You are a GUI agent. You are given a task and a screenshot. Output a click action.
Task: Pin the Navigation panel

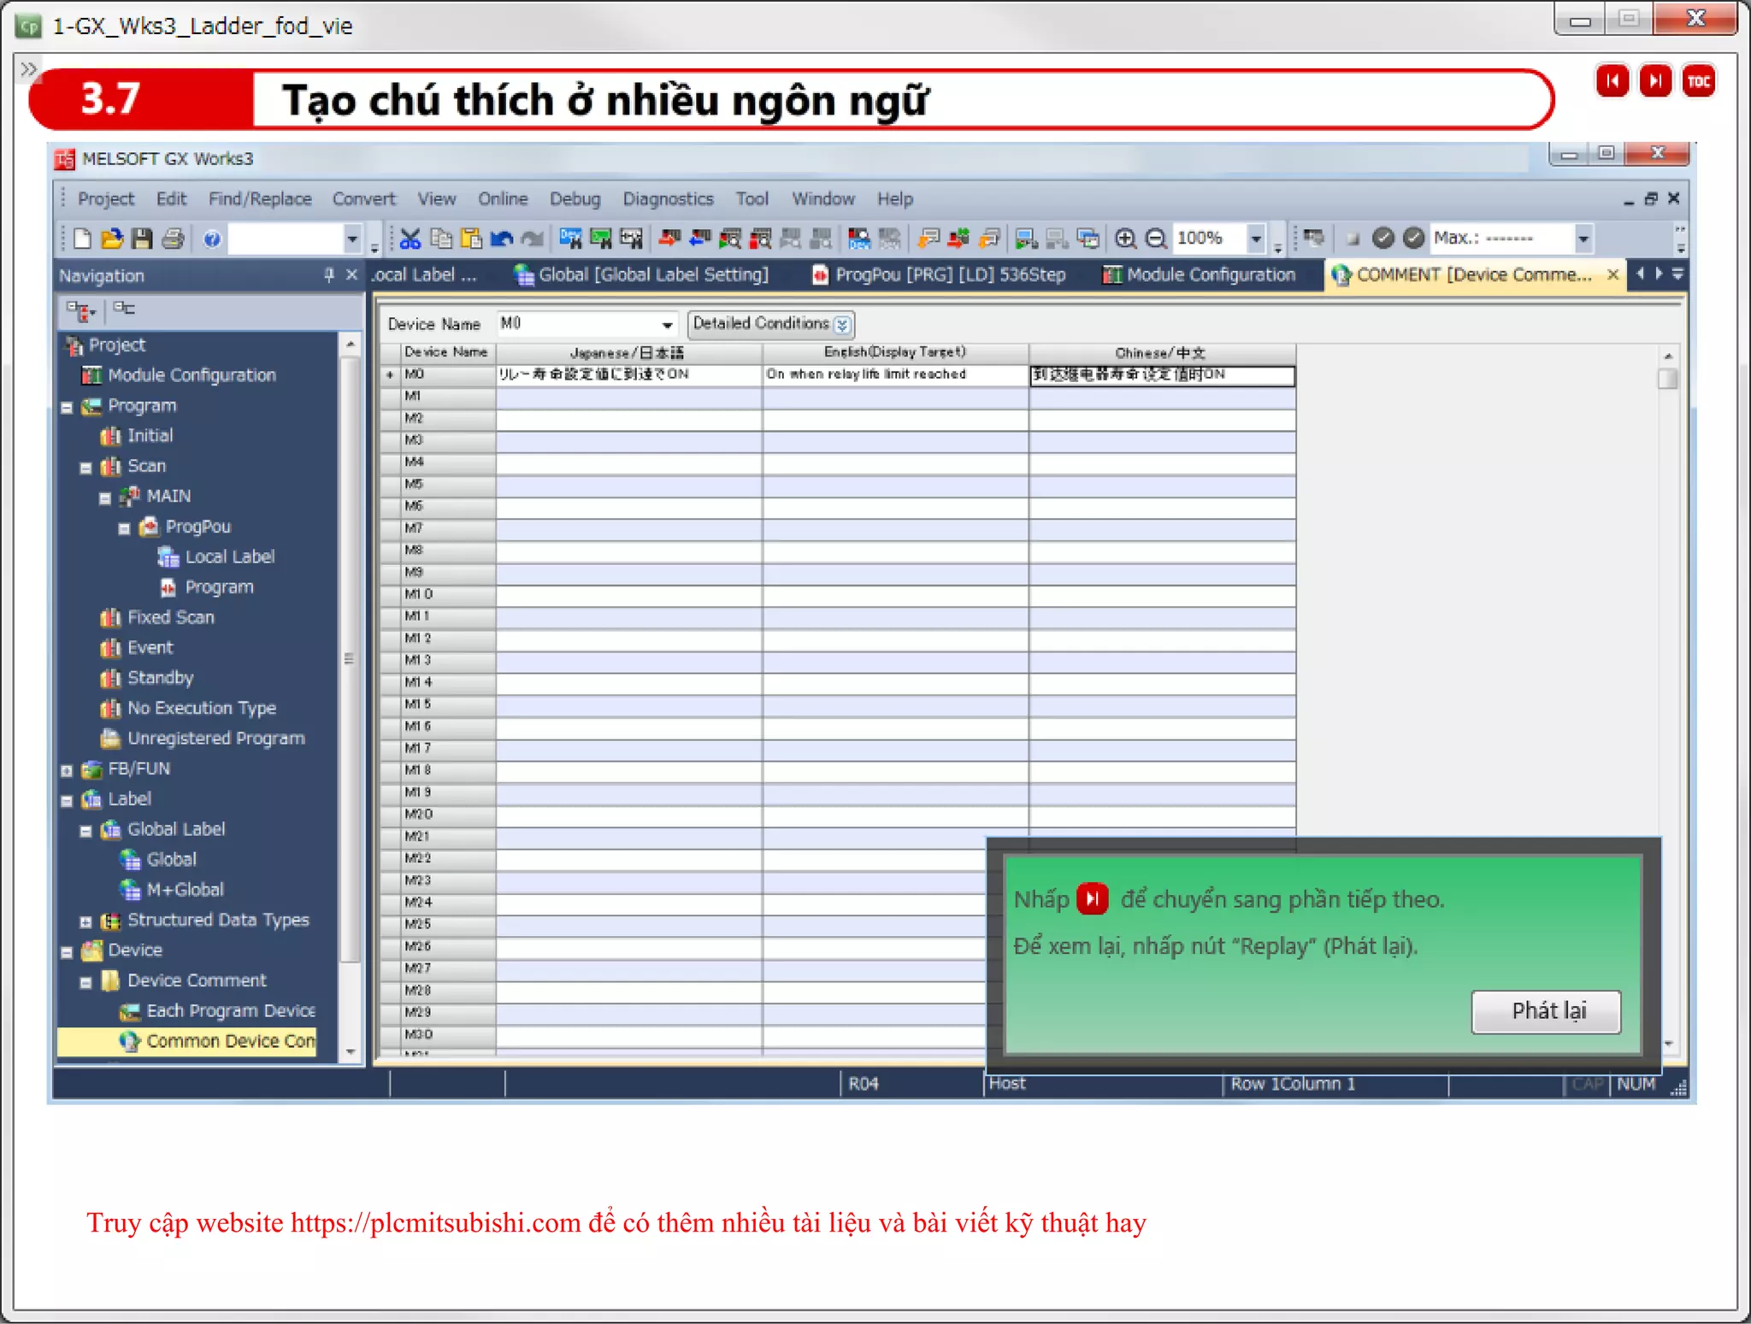click(x=329, y=275)
